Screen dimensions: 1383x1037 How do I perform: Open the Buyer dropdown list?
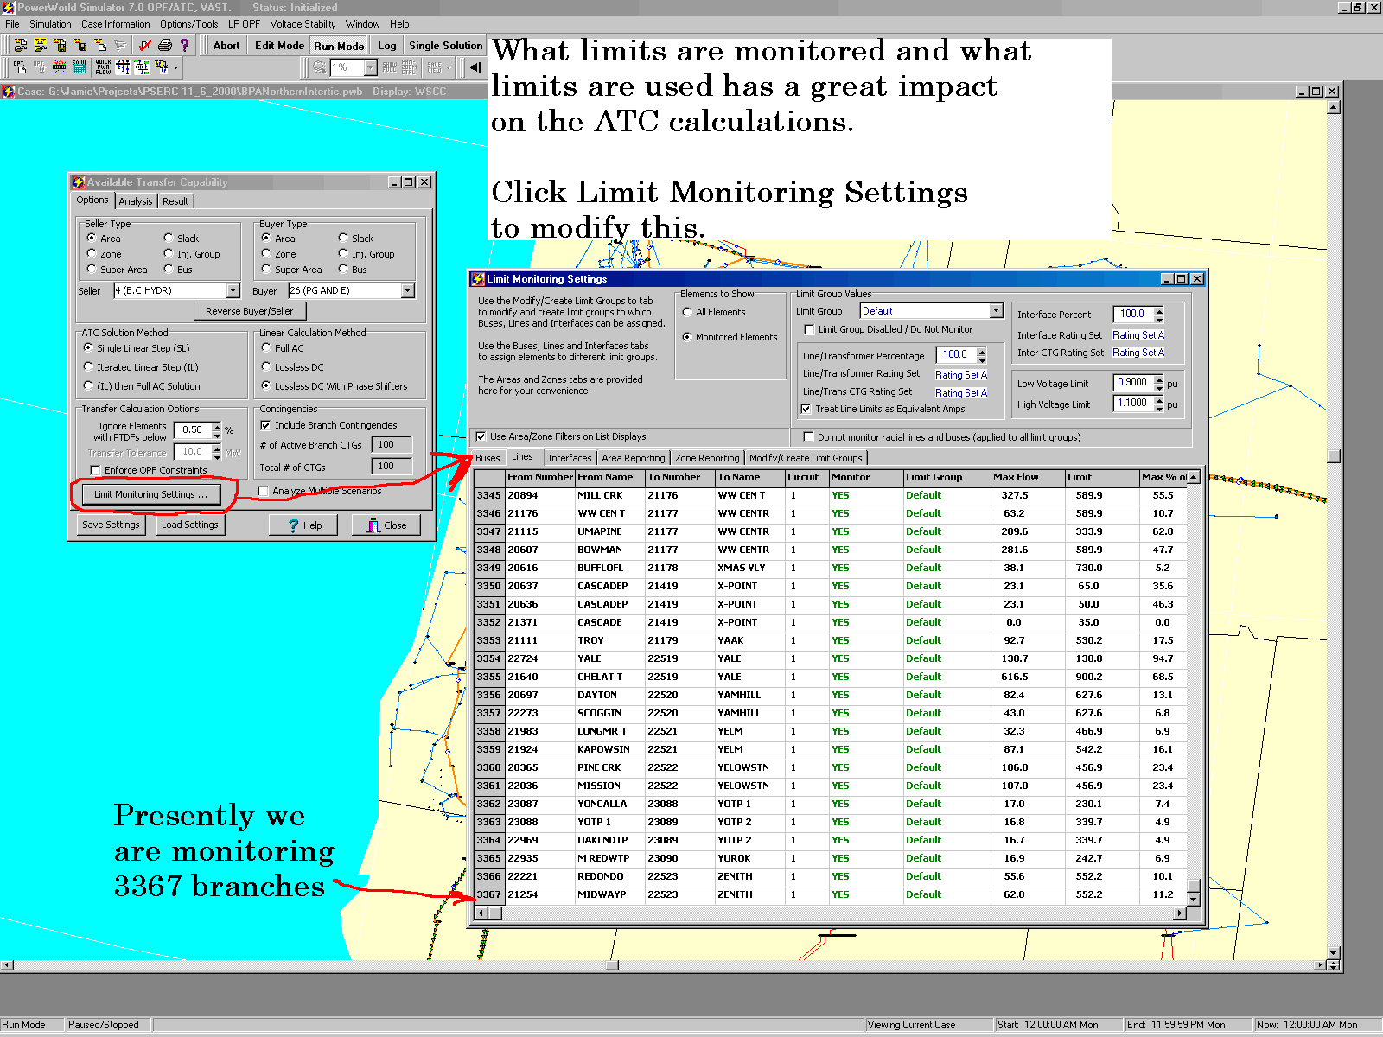pos(407,290)
